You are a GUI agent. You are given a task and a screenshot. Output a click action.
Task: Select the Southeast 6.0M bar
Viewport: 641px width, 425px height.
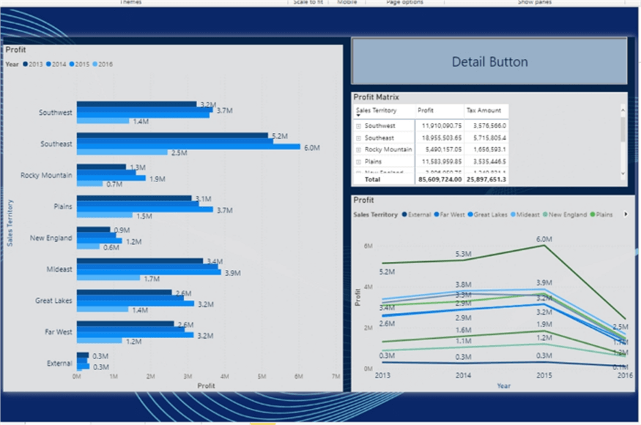[x=188, y=146]
